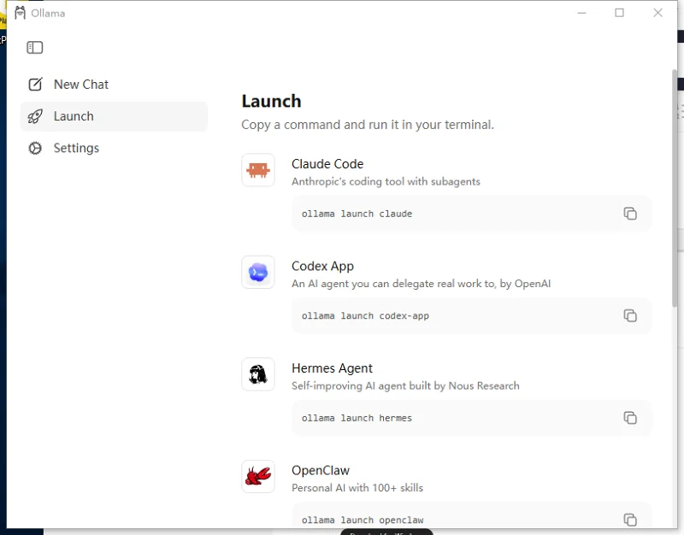The image size is (684, 535).
Task: Open New Chat in the sidebar
Action: pos(114,84)
